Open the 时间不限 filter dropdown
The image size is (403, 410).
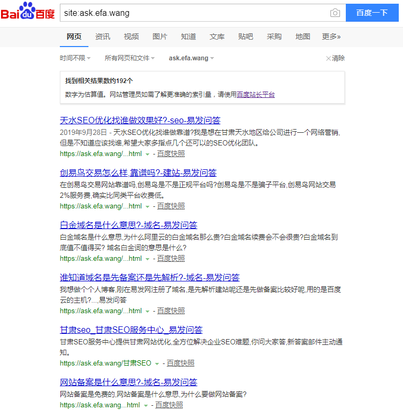pos(75,58)
